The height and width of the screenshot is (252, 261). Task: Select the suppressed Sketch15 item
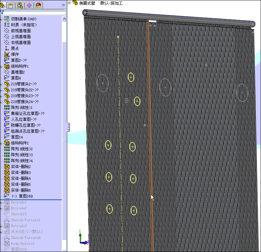pyautogui.click(x=19, y=214)
